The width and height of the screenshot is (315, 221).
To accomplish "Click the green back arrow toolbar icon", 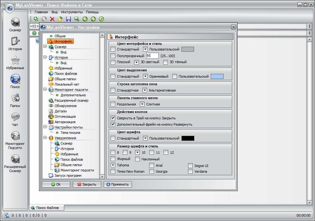I will point(85,19).
